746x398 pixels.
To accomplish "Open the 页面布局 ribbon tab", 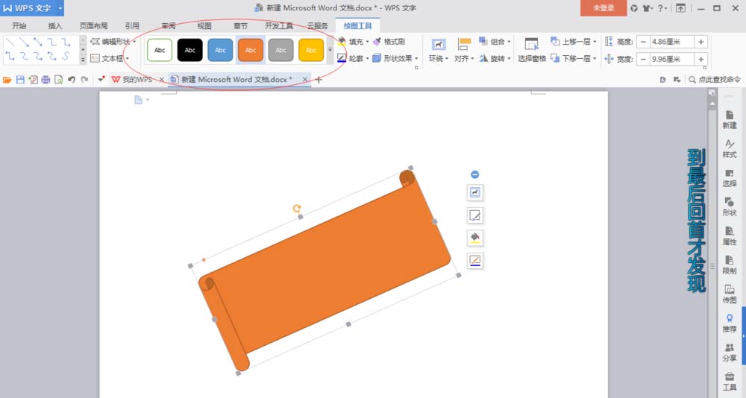I will click(x=93, y=25).
